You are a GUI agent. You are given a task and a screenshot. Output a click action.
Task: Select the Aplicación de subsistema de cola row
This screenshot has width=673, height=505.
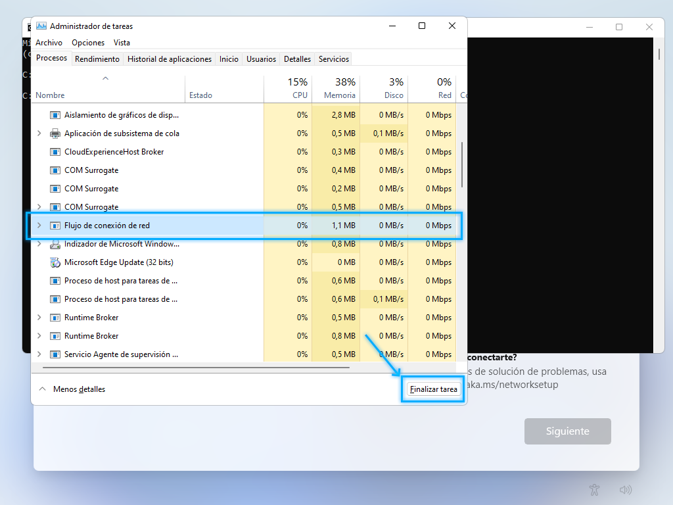tap(244, 133)
